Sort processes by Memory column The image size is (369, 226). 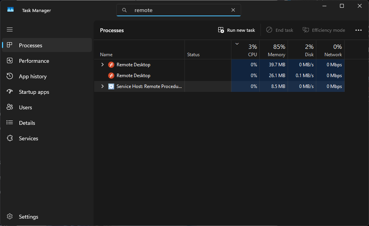(276, 50)
